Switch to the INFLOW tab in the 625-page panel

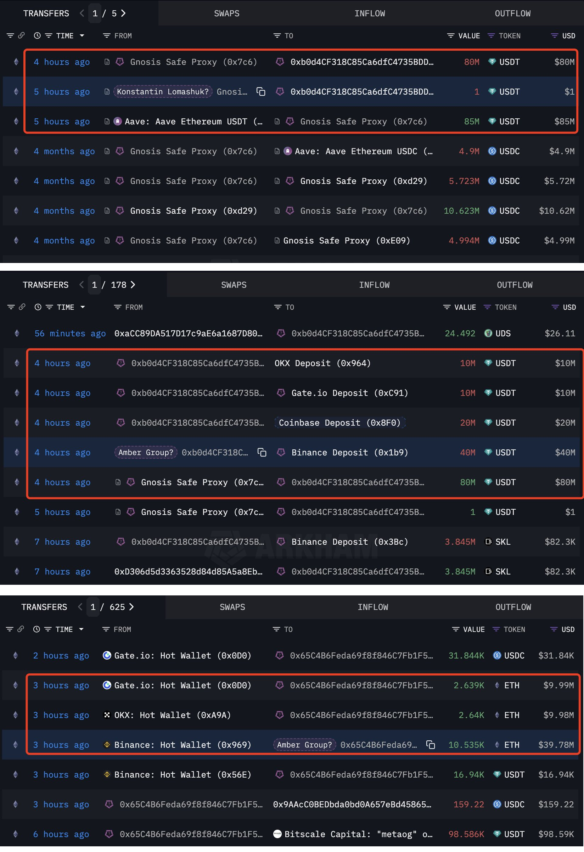click(x=373, y=607)
